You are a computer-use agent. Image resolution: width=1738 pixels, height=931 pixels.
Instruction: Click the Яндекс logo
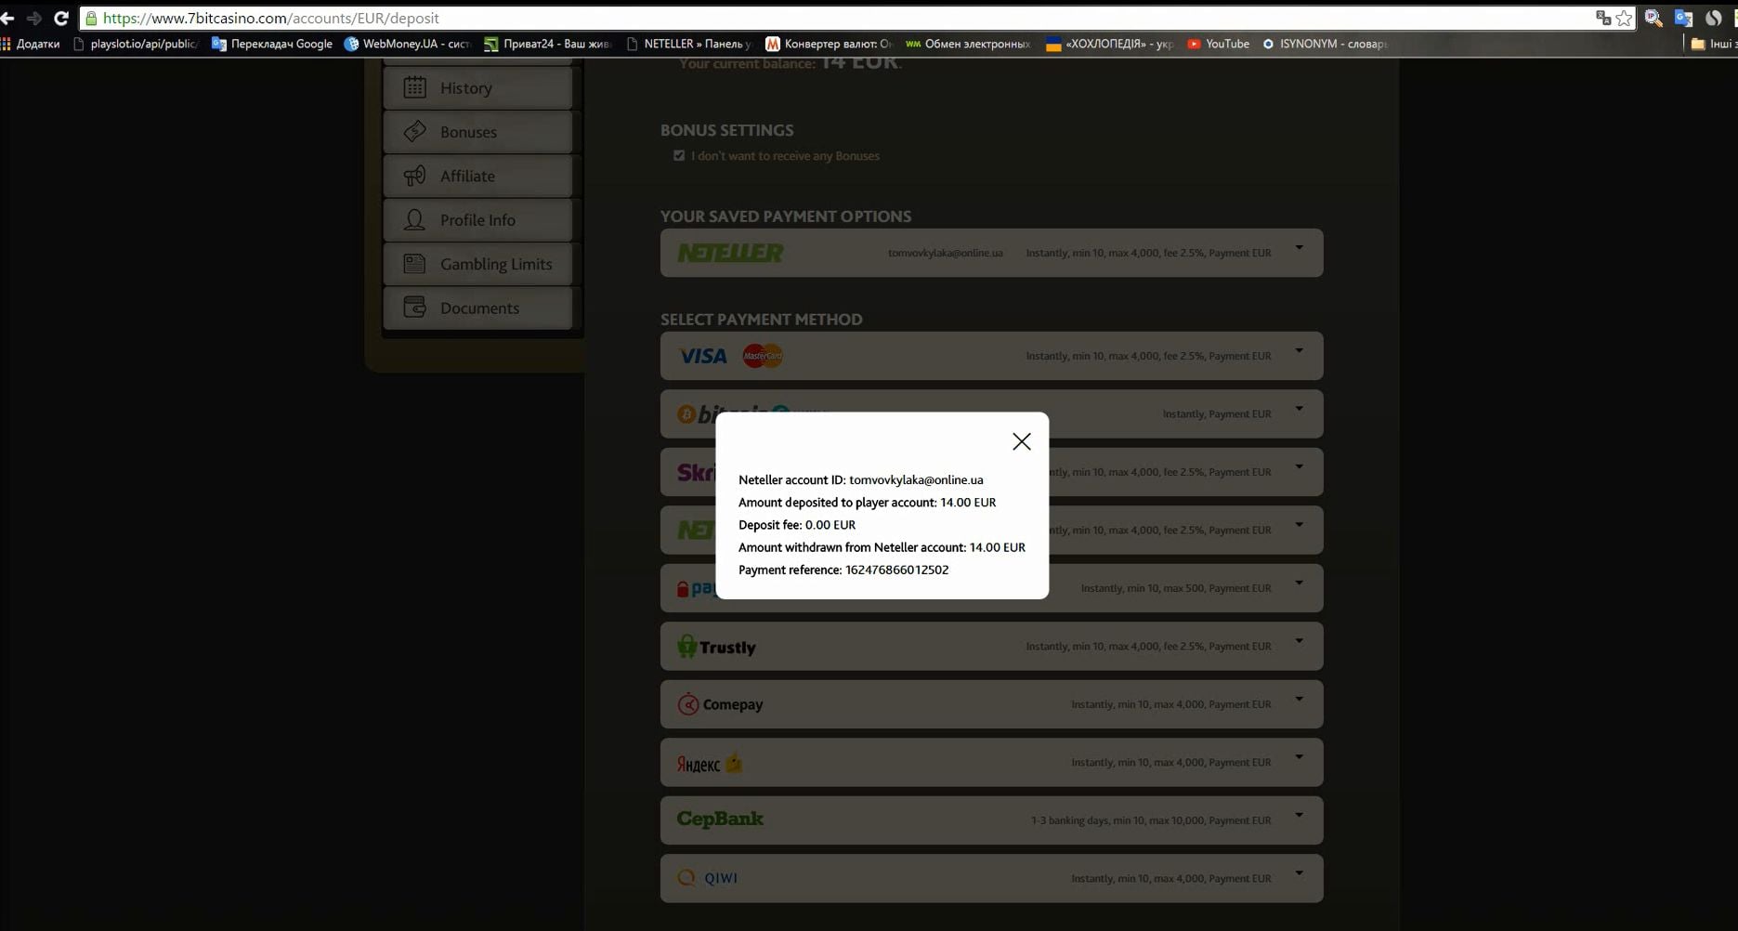tap(710, 764)
